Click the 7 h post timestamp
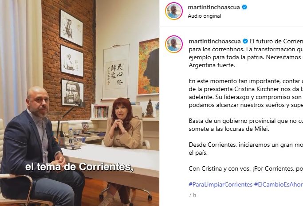303x206 pixels. point(192,195)
